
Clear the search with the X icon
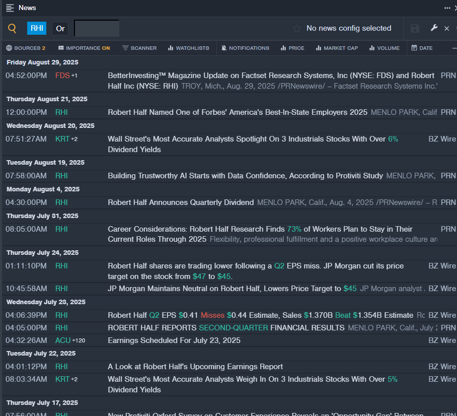[x=446, y=28]
